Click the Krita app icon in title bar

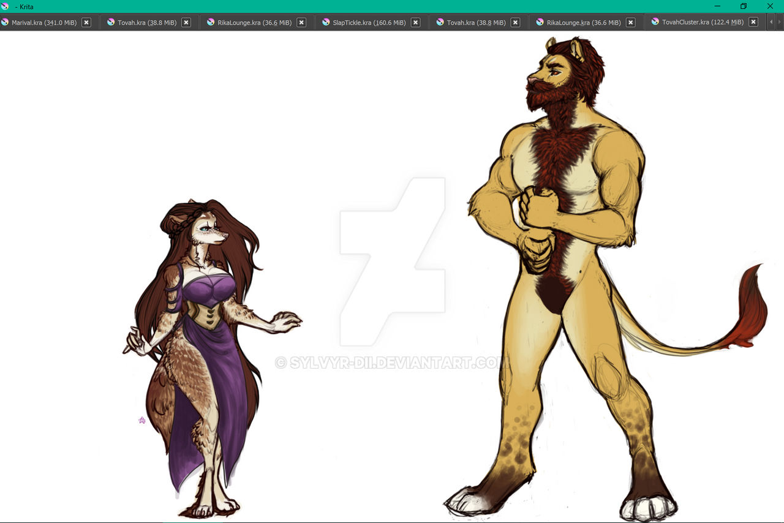click(x=6, y=6)
